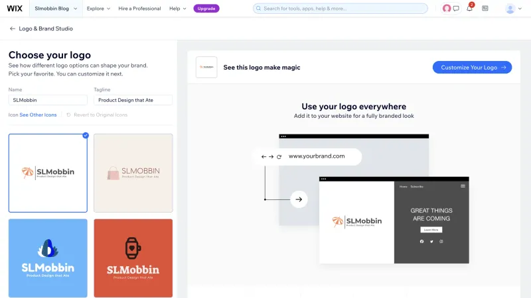The image size is (531, 298).
Task: Click the revert circular arrow icon
Action: point(68,115)
